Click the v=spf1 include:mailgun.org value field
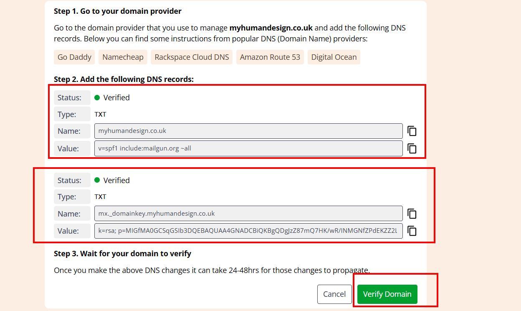 click(248, 148)
